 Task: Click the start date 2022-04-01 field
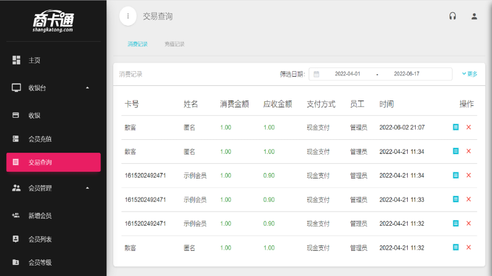(347, 74)
